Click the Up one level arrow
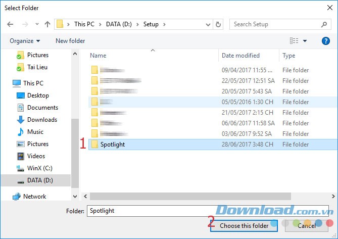 [x=47, y=24]
